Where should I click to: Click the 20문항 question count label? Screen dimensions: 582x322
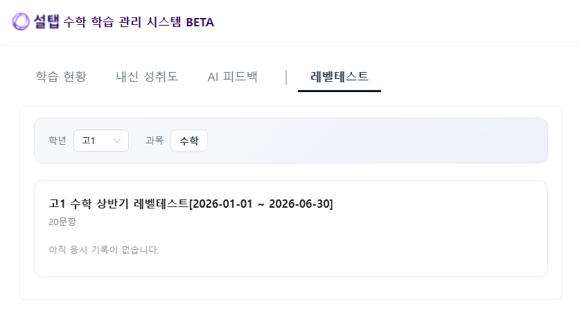pos(62,222)
